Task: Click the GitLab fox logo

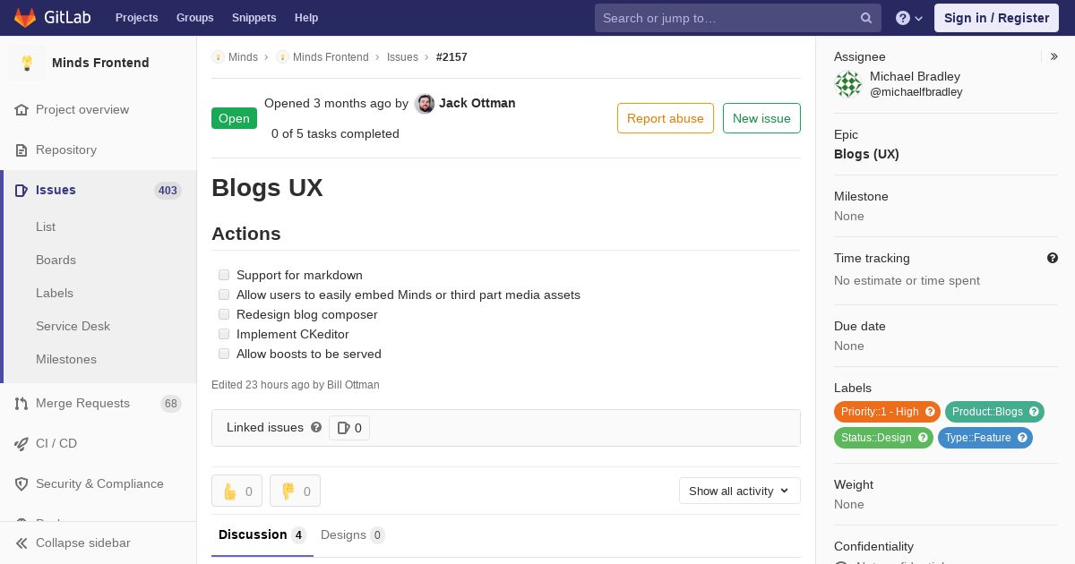Action: click(25, 18)
